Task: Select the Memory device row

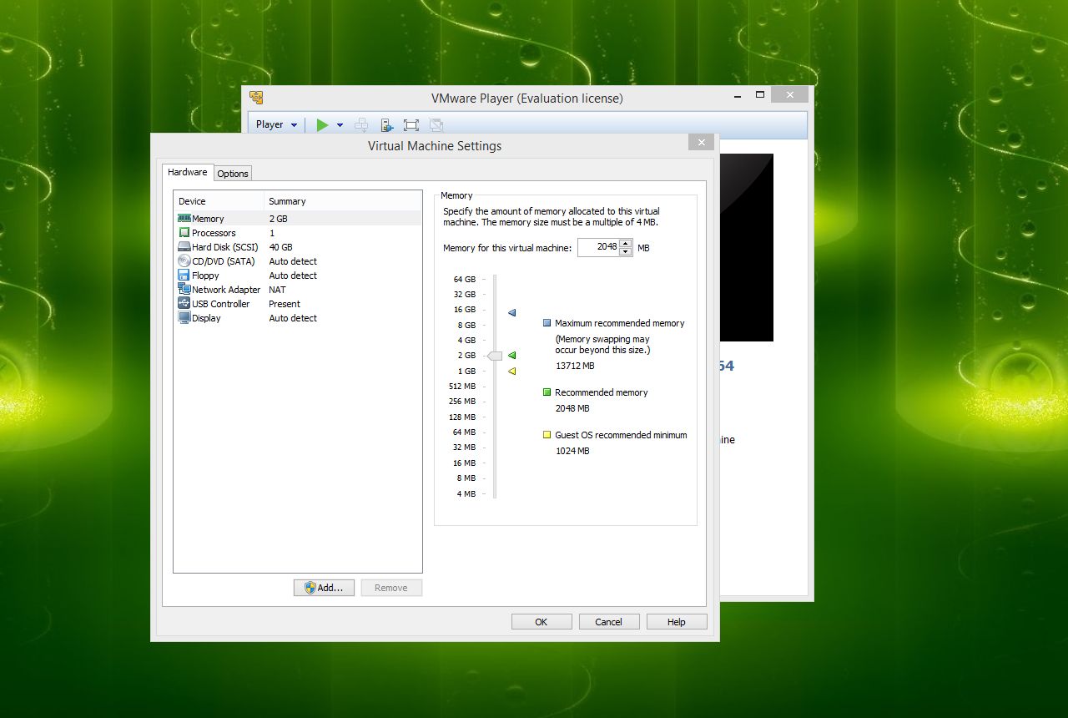Action: tap(208, 219)
